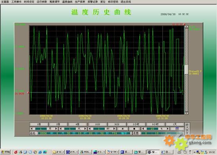This screenshot has height=155, width=217.
Task: Click the network monitors tray icon
Action: [198, 152]
